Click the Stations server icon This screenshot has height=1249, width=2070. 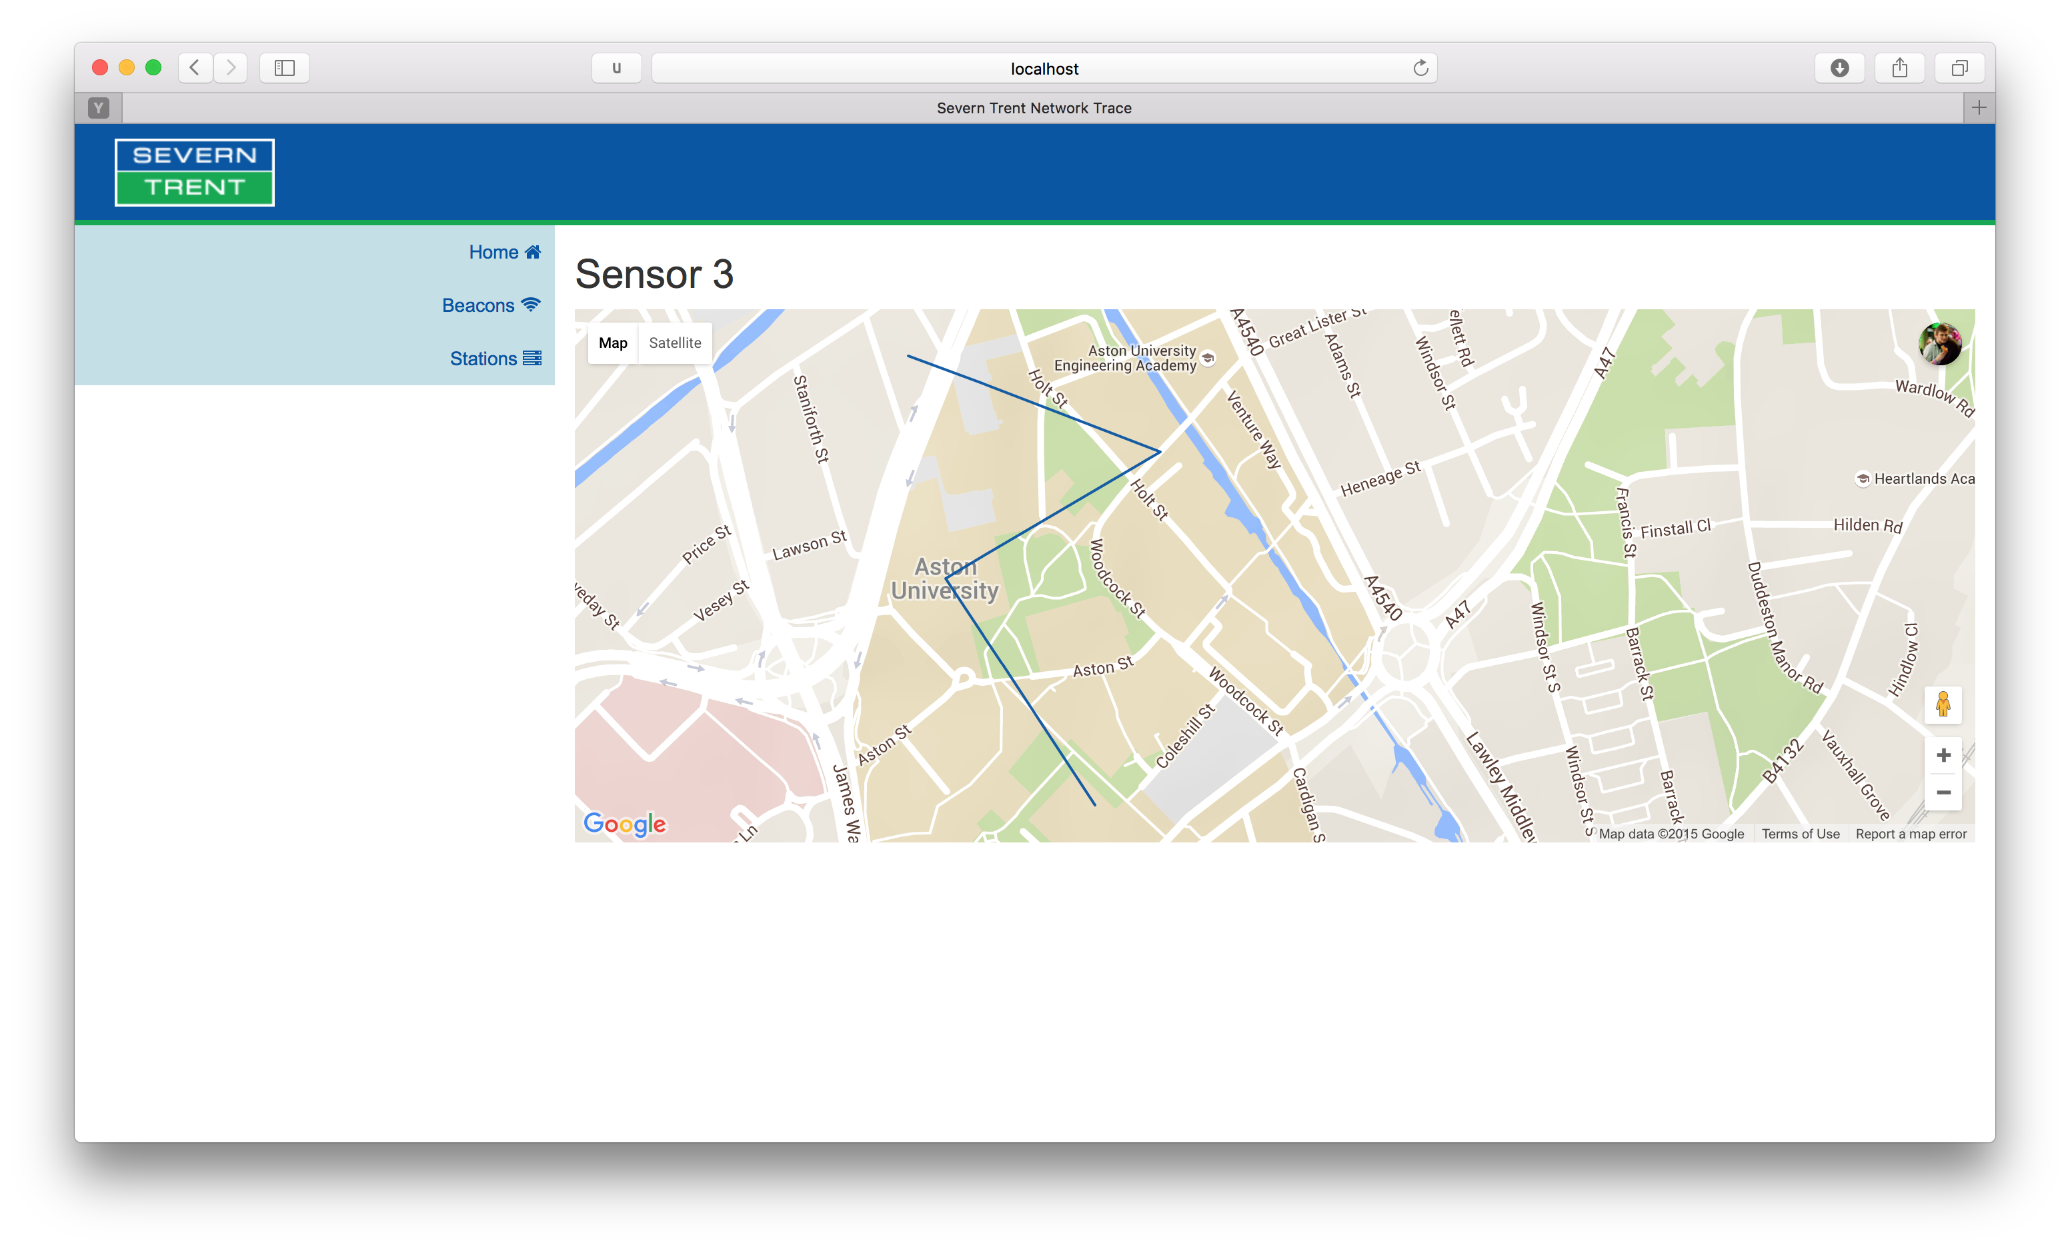pos(532,359)
